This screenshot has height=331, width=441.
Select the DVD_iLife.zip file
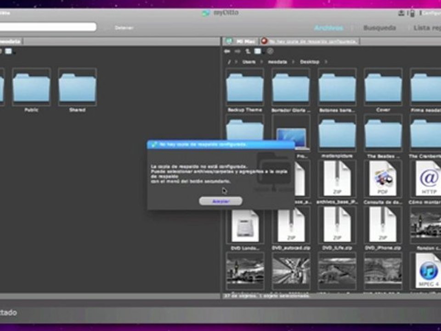tap(337, 228)
